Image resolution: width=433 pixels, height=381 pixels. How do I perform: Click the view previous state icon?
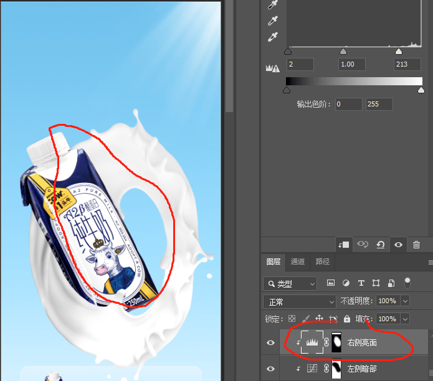tap(363, 245)
